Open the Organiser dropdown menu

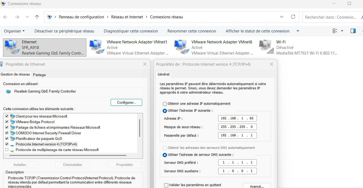[14, 31]
